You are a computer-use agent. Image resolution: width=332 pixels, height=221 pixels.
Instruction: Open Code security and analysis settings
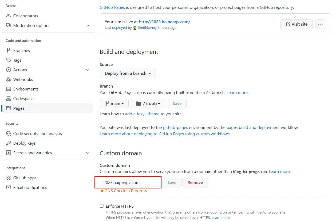(x=38, y=133)
